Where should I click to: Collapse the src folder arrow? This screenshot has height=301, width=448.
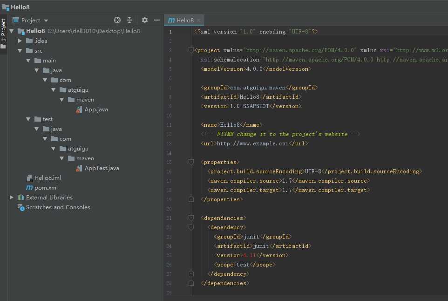tap(20, 51)
